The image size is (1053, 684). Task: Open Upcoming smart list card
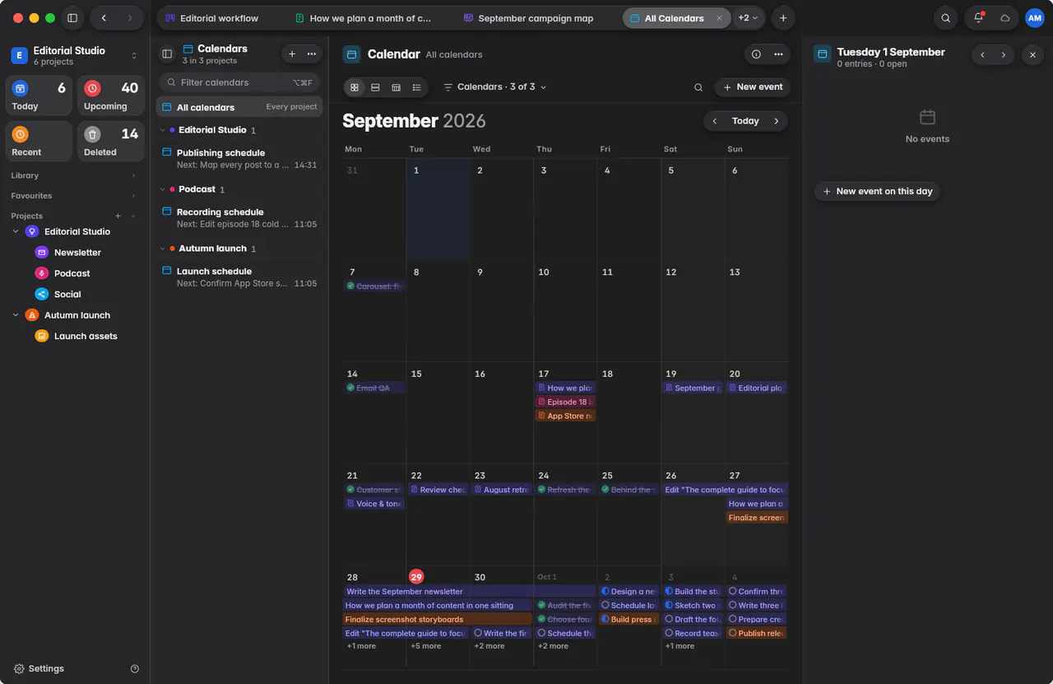[x=111, y=95]
